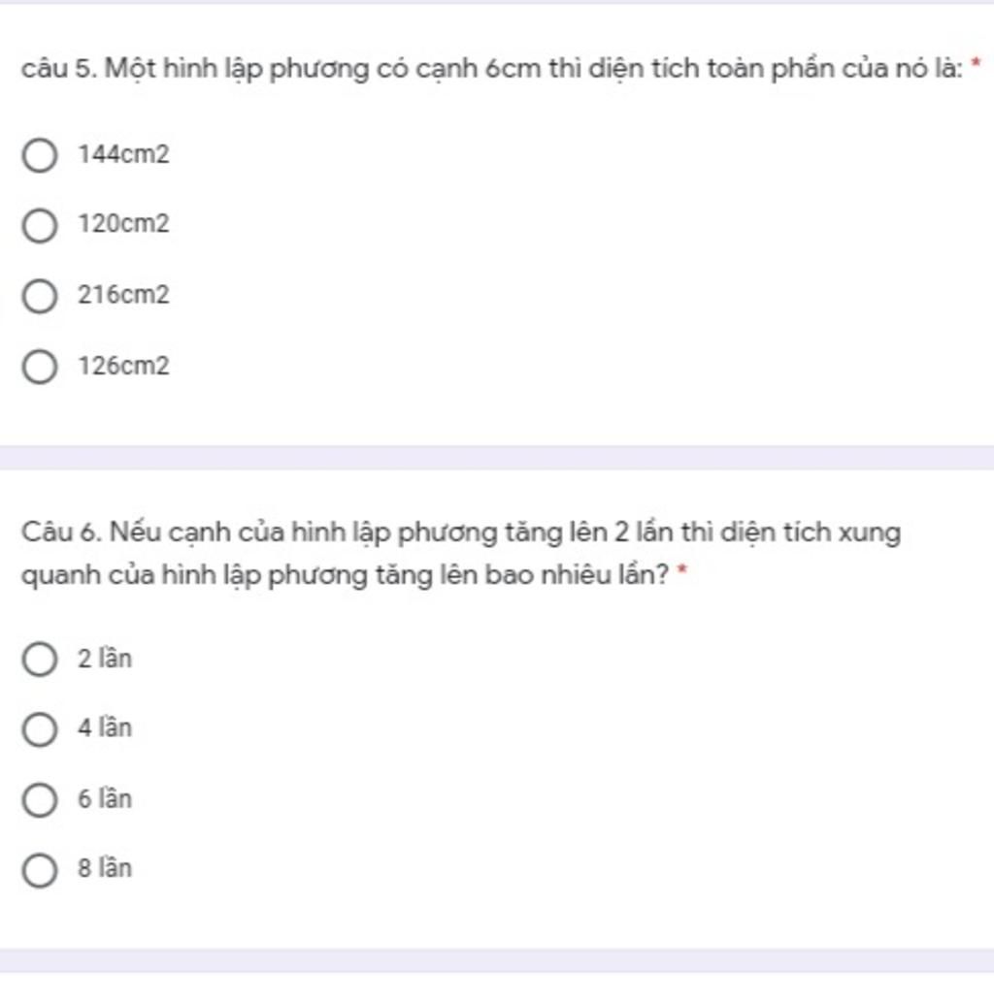Click the '4 lần' answer label
The width and height of the screenshot is (994, 1001).
pos(105,727)
